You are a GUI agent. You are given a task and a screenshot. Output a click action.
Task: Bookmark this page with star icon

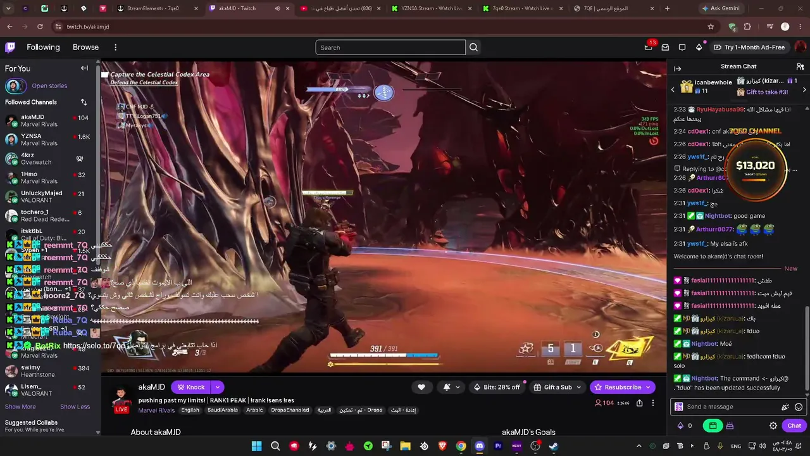click(711, 27)
